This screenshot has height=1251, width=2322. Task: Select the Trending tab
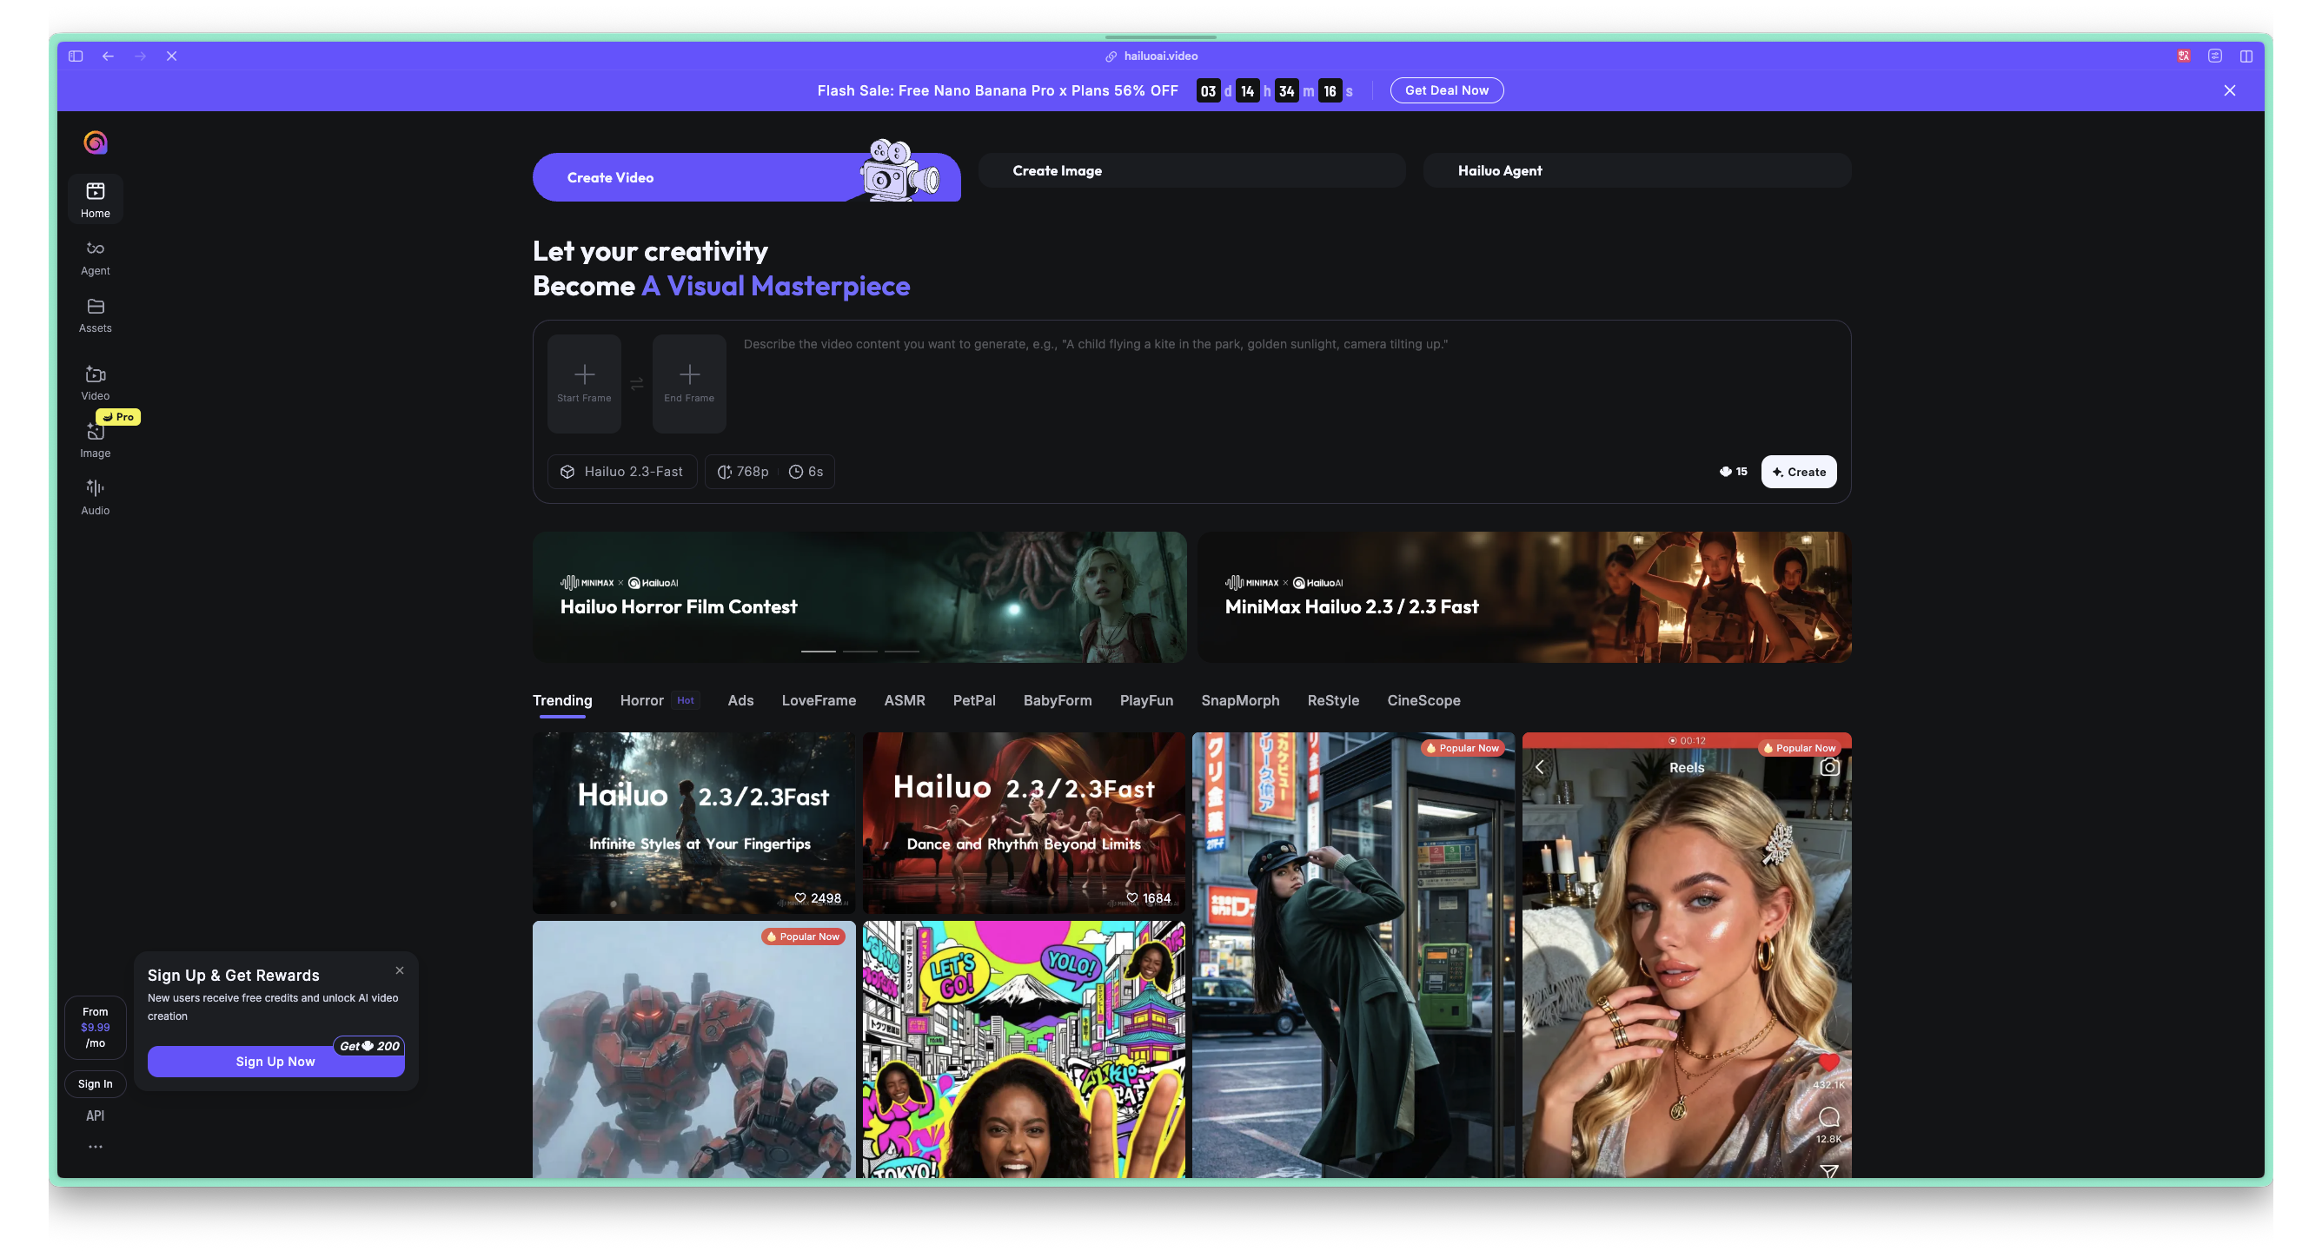(561, 700)
